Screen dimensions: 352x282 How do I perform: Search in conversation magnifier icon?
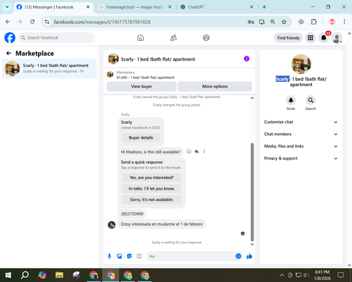pyautogui.click(x=310, y=100)
